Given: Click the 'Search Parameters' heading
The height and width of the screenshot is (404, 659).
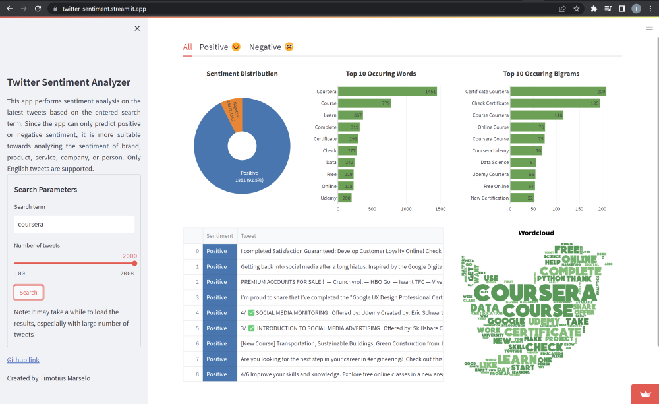Looking at the screenshot, I should 46,190.
